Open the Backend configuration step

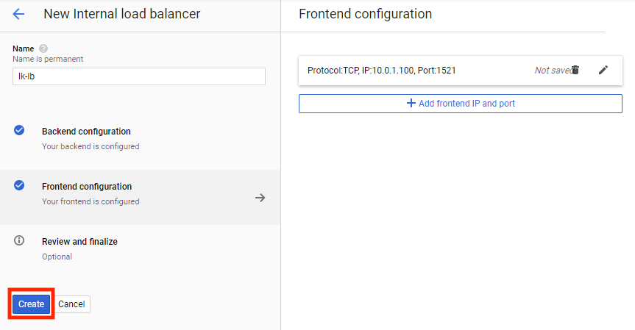click(86, 132)
